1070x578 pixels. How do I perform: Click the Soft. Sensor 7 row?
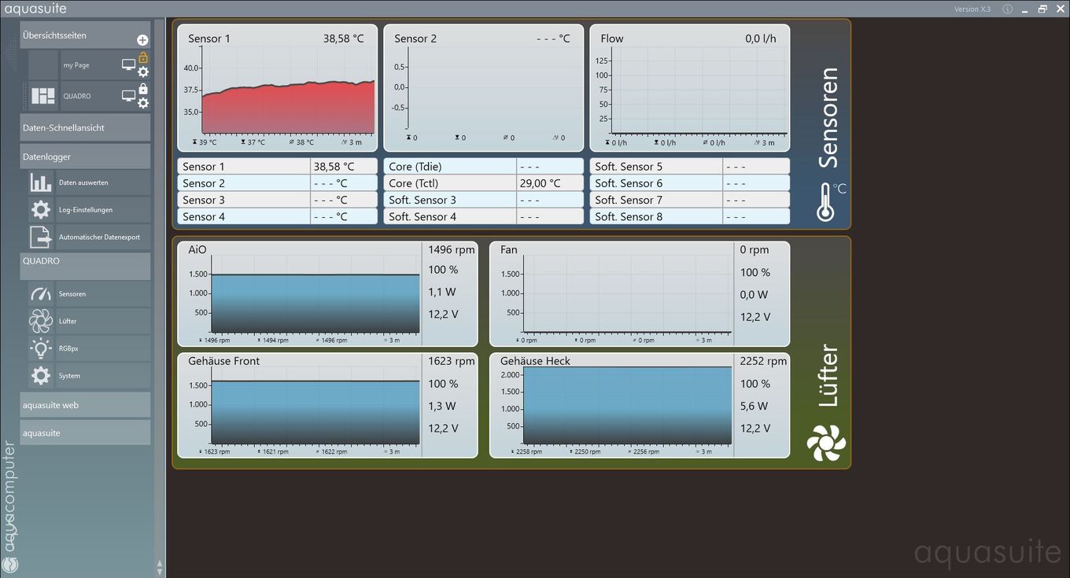(690, 200)
